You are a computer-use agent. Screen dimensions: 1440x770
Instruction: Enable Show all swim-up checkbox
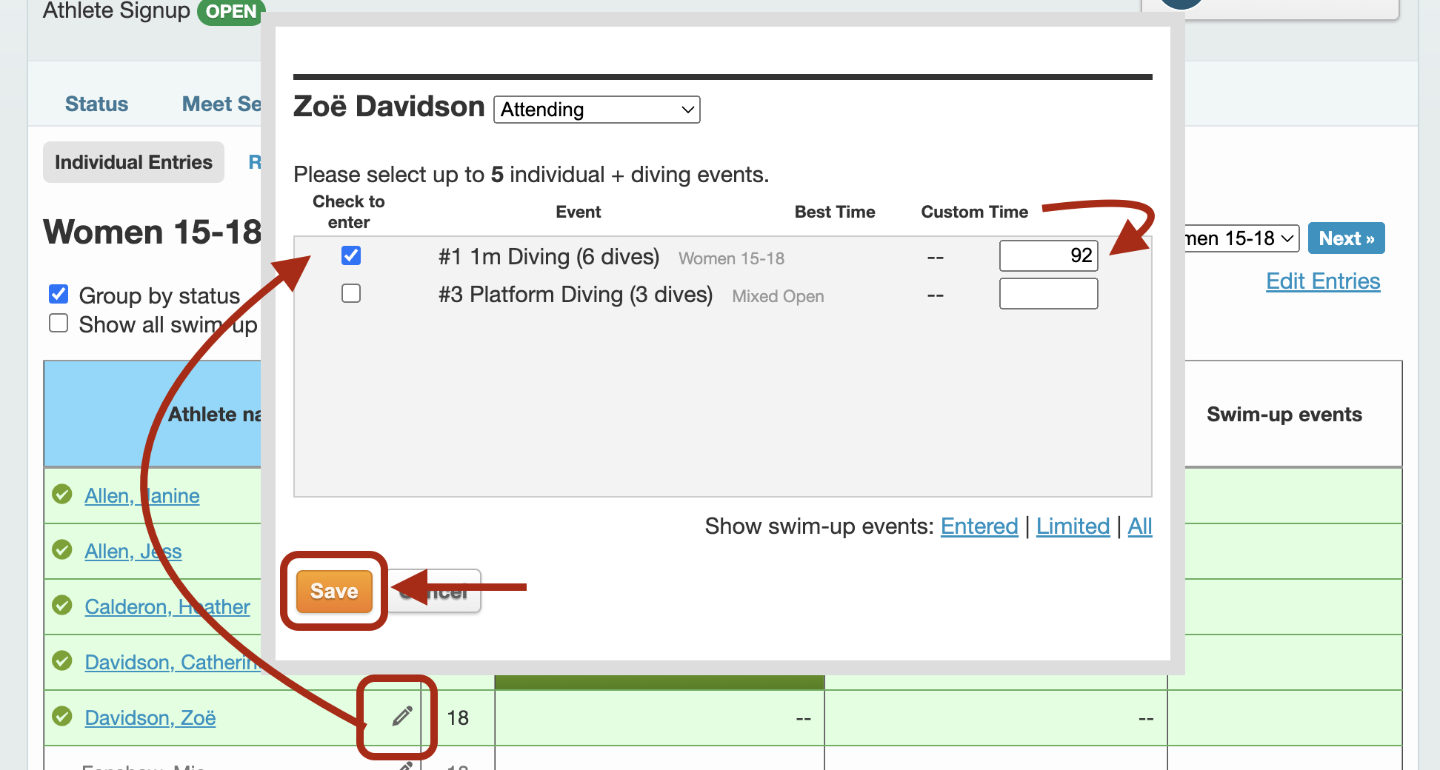(x=59, y=323)
